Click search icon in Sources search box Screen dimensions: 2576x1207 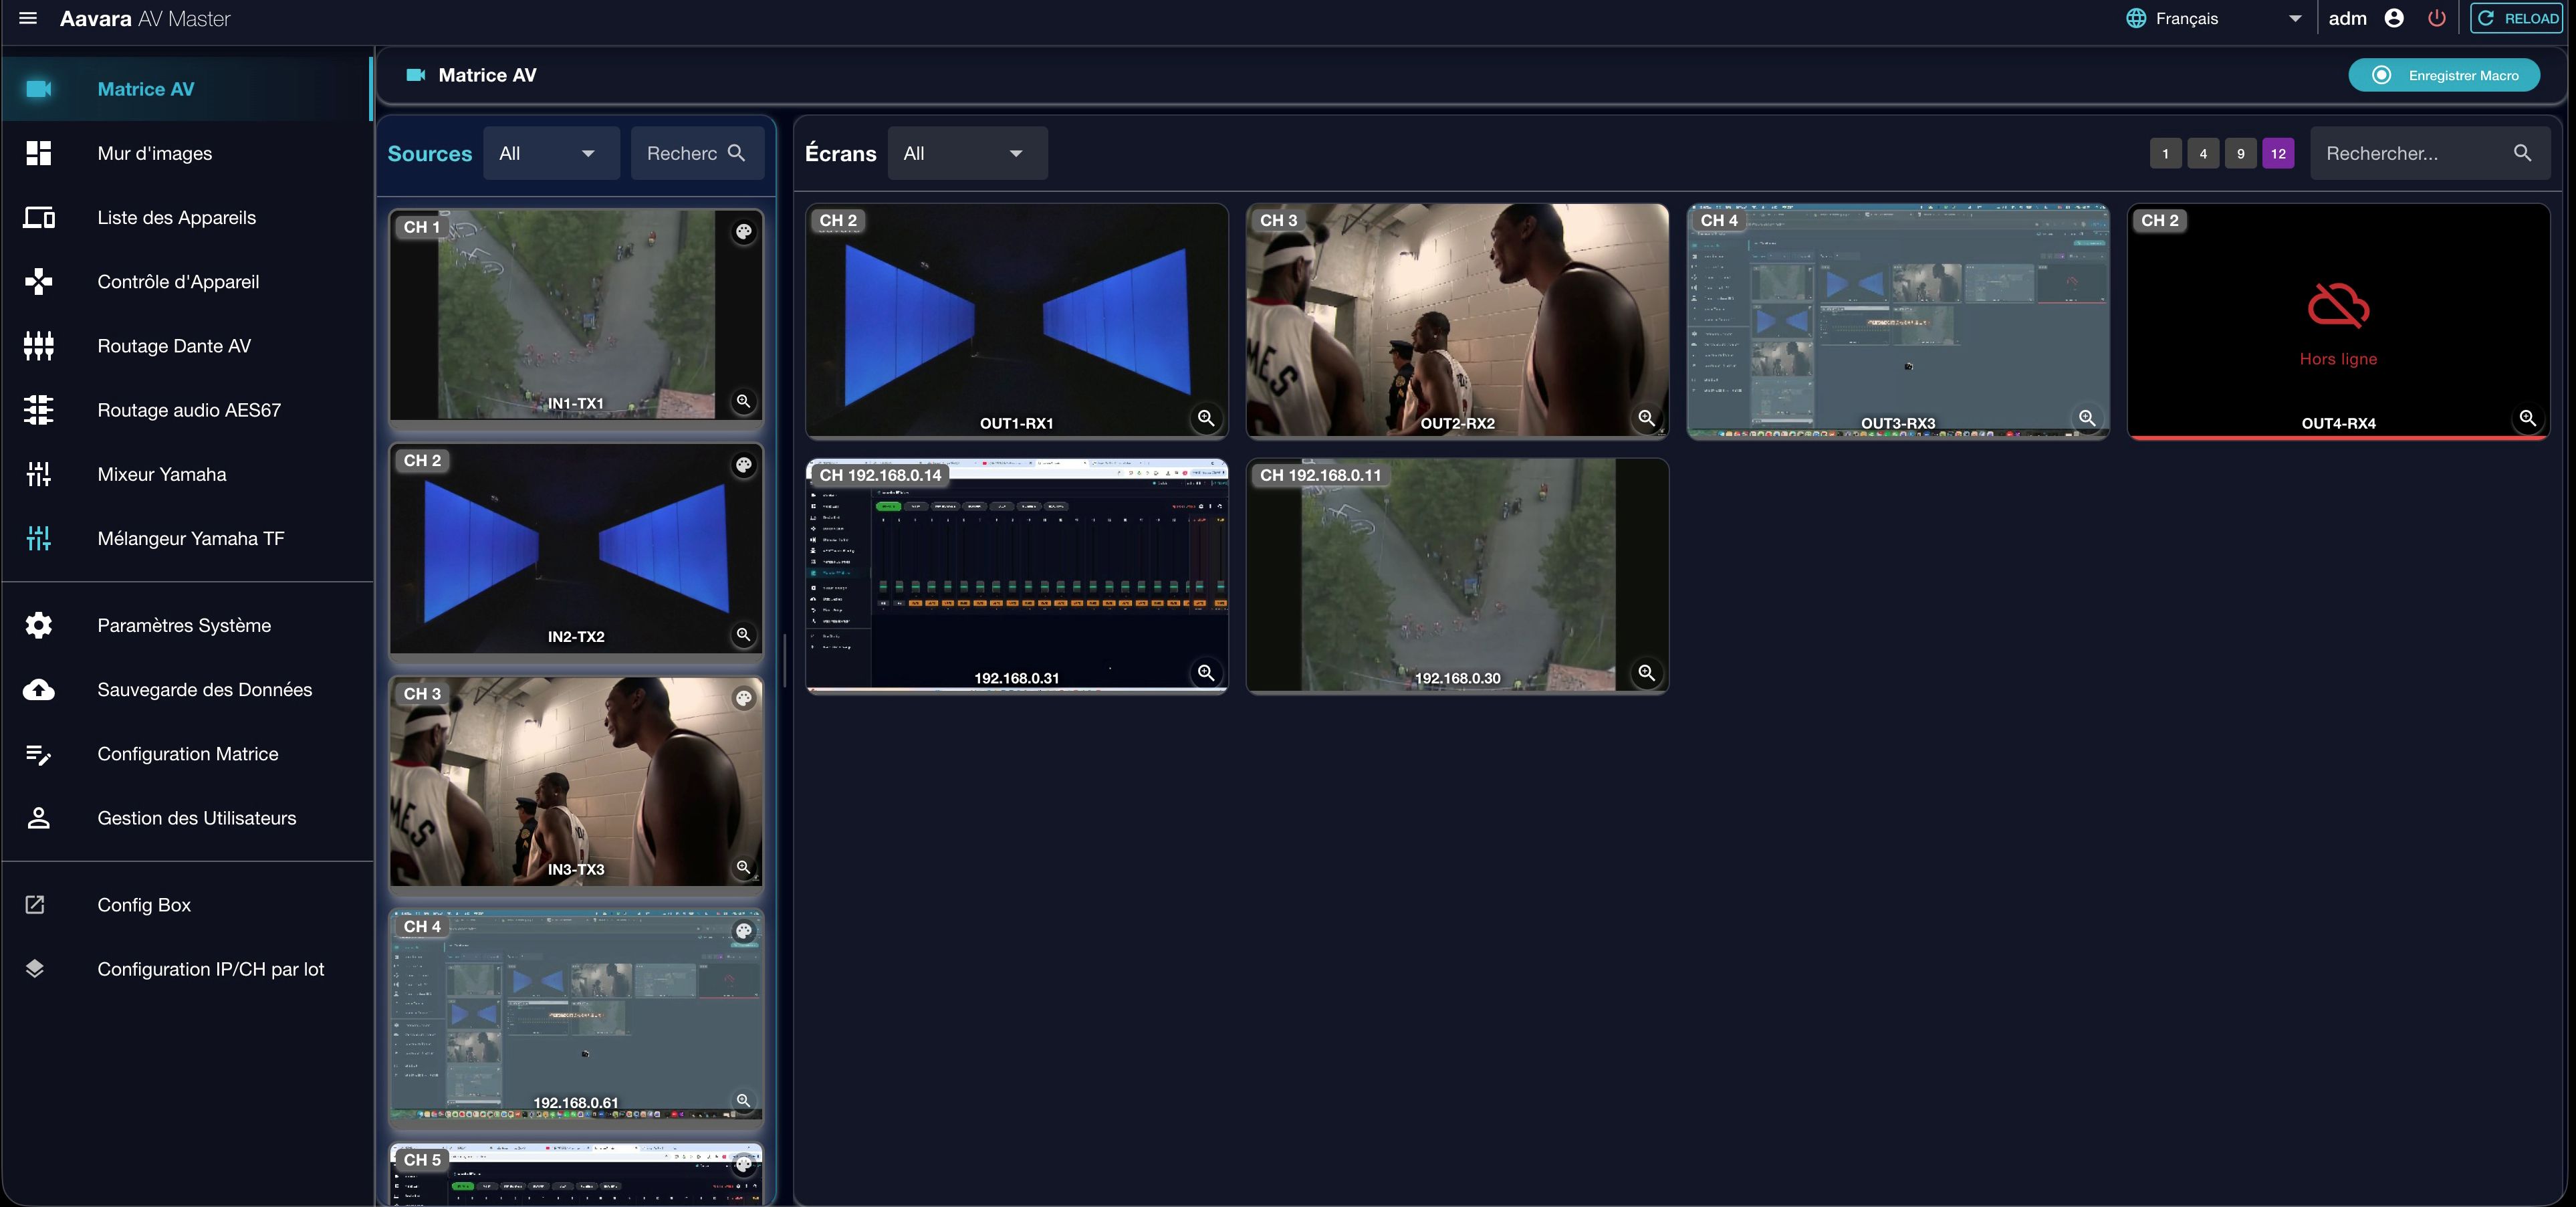coord(737,153)
